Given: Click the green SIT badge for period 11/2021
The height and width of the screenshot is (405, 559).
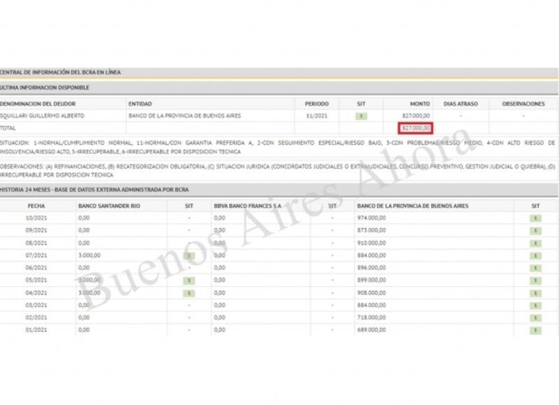Looking at the screenshot, I should pyautogui.click(x=361, y=115).
